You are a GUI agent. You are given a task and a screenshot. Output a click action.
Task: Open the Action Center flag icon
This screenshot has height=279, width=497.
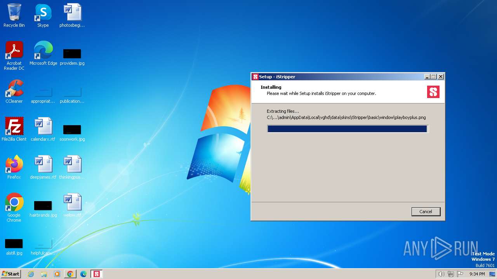461,274
